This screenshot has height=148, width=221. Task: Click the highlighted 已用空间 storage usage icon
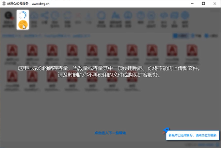(x=23, y=20)
